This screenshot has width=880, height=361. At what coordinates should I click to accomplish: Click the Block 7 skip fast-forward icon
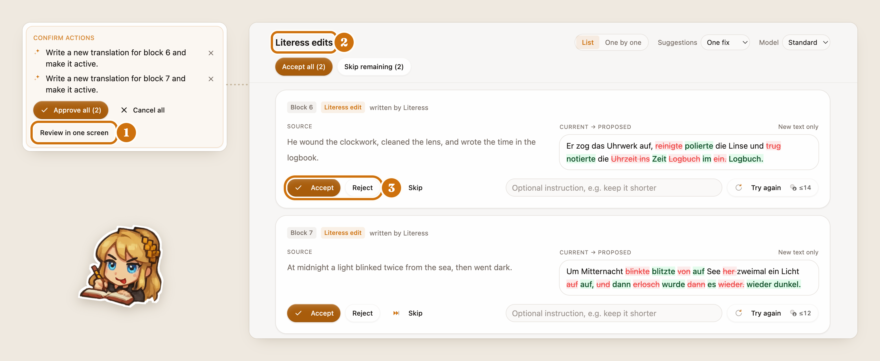pos(396,313)
